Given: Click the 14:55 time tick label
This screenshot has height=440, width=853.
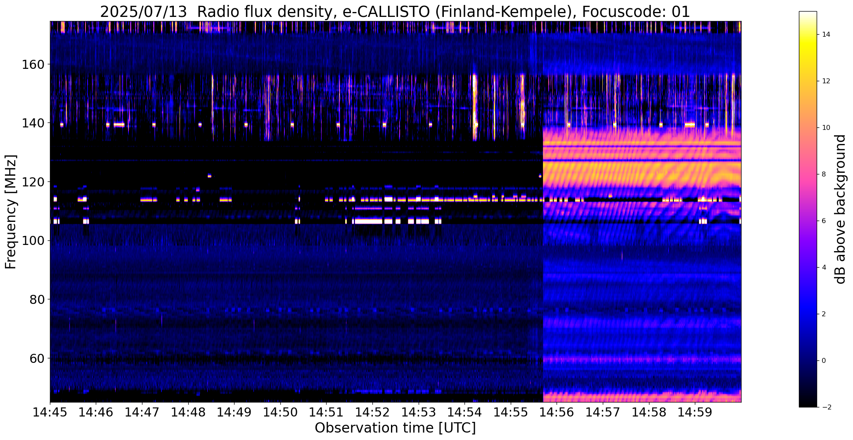Looking at the screenshot, I should (511, 412).
